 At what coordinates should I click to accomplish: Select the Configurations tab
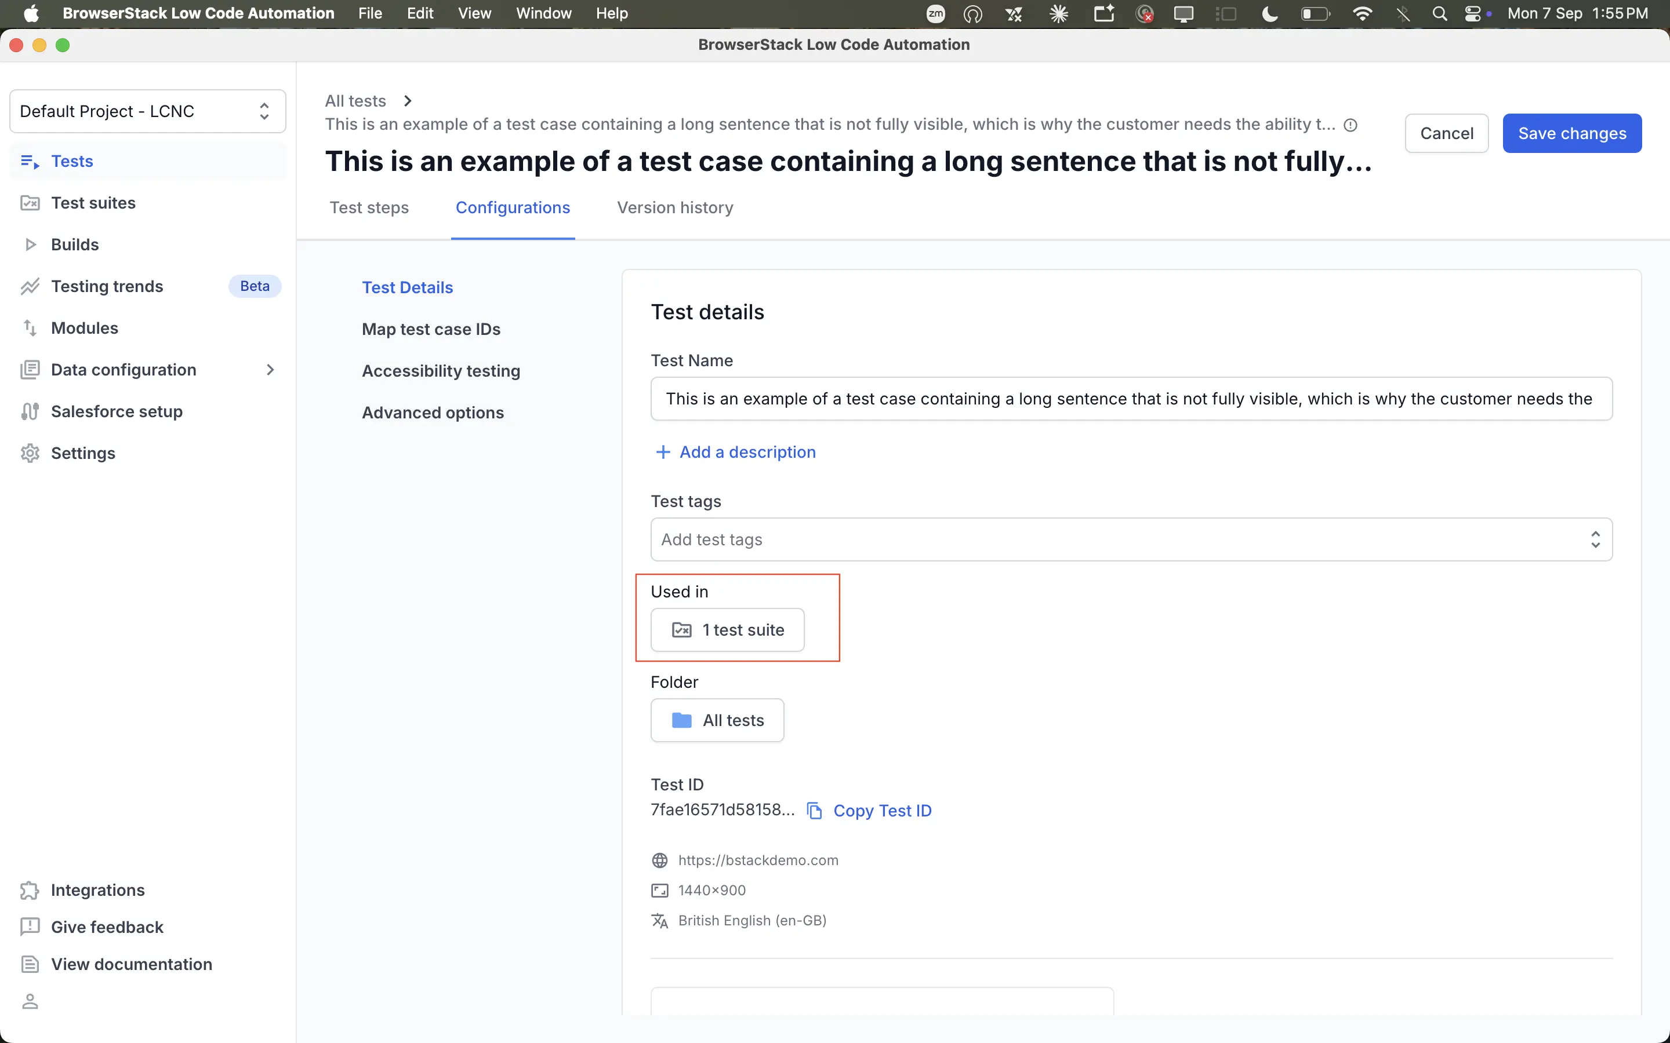coord(513,207)
